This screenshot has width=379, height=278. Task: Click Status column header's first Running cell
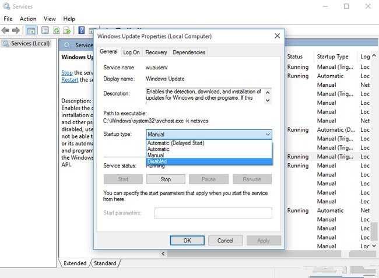pyautogui.click(x=298, y=67)
